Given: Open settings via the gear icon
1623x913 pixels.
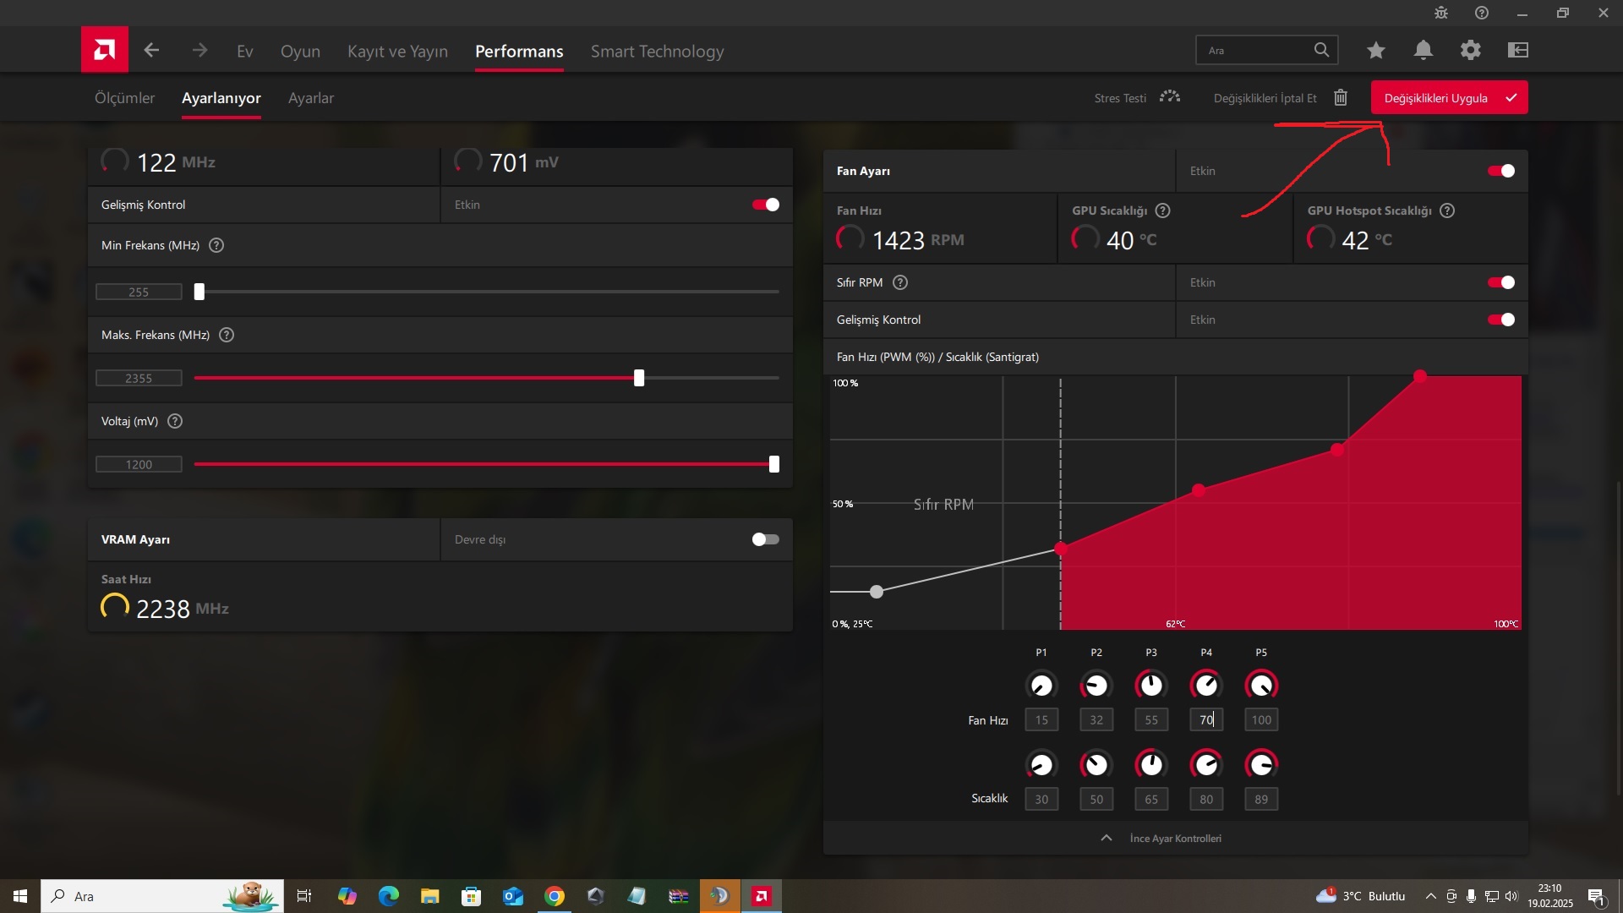Looking at the screenshot, I should 1470,51.
